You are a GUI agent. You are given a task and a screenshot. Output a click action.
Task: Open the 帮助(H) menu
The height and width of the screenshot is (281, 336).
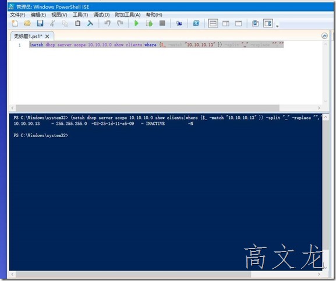(154, 15)
